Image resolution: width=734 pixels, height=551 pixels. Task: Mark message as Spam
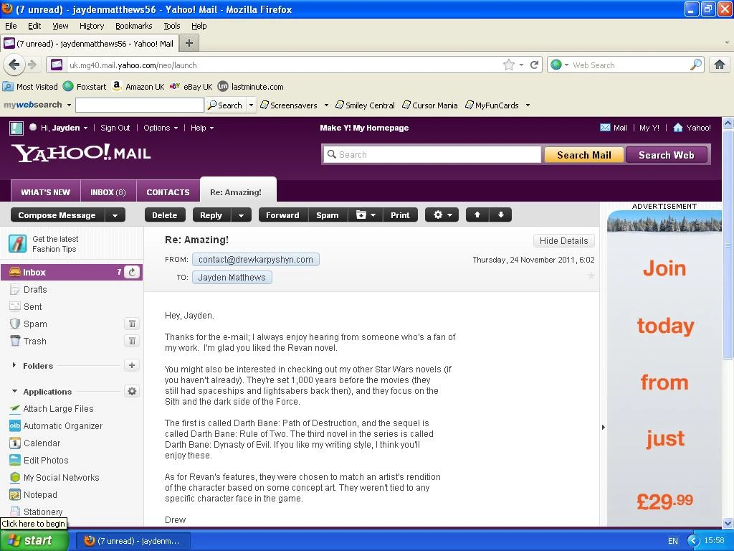[x=327, y=215]
